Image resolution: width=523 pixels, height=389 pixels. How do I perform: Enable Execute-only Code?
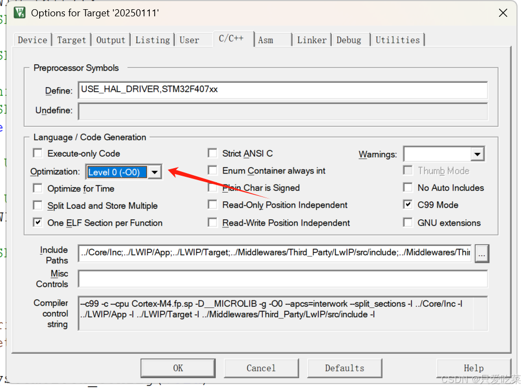[37, 153]
